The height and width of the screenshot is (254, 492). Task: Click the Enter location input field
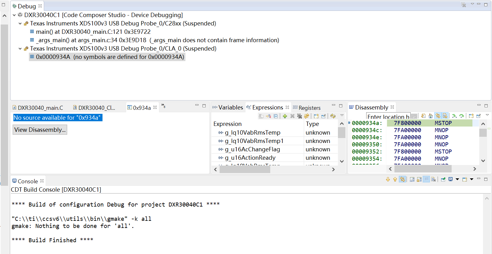tap(388, 117)
